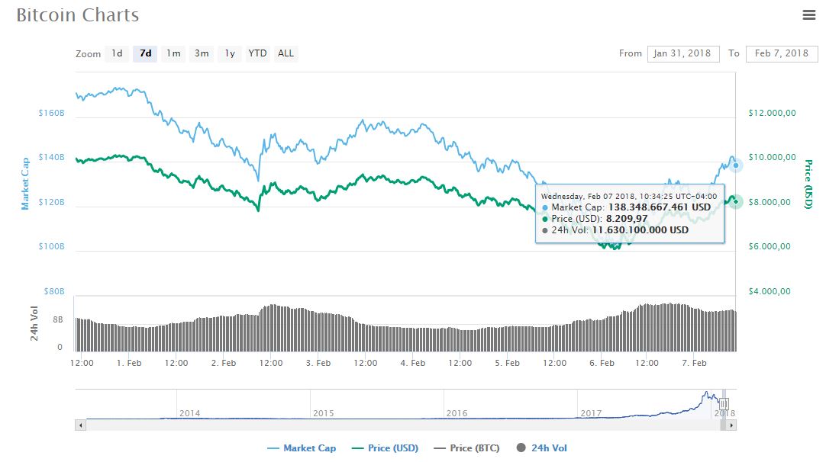The height and width of the screenshot is (462, 826).
Task: Select the 7d zoom range
Action: pyautogui.click(x=145, y=53)
